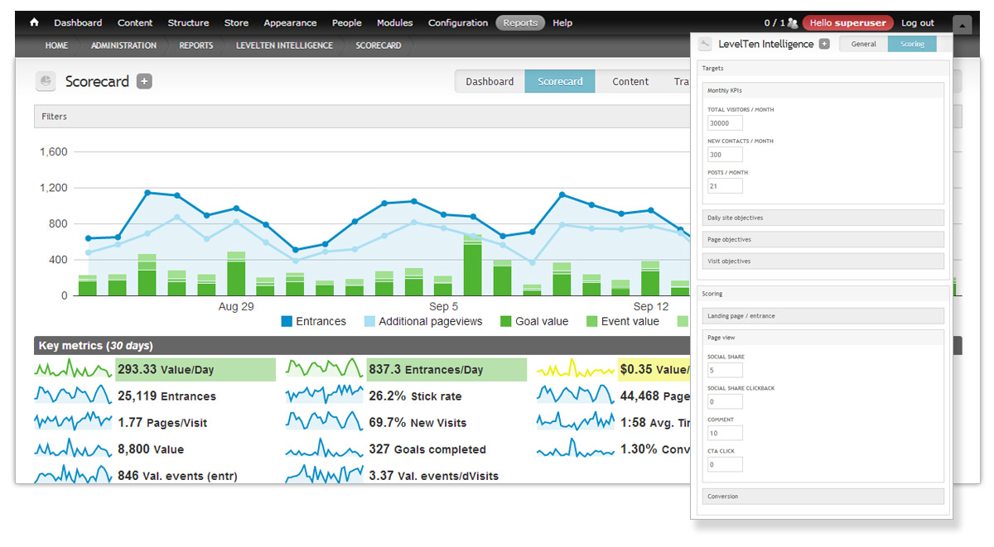Click the Goal value legend swatch

point(506,321)
